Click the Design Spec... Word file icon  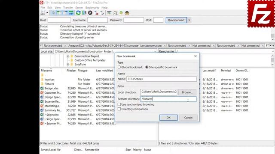[42, 97]
